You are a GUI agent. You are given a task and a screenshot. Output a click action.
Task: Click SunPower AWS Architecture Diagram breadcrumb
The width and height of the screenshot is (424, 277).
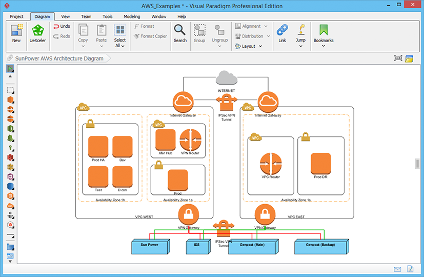59,58
